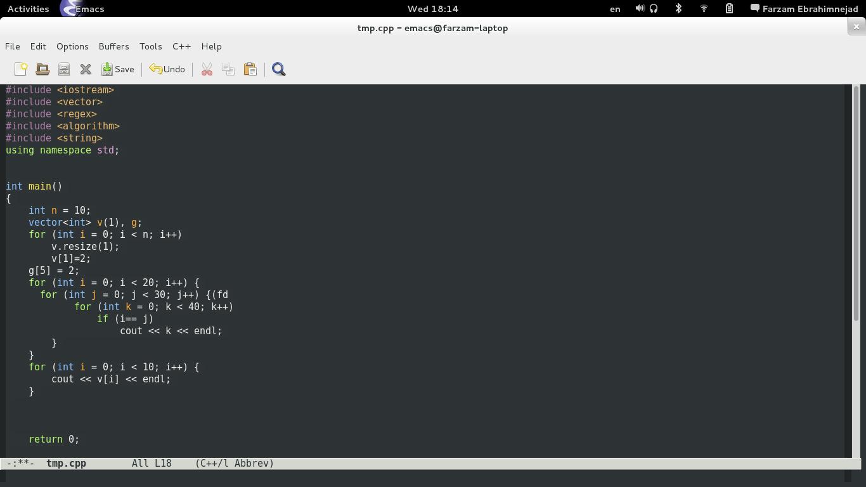Click Activities in the top bar
Screen dimensions: 866x487
[x=27, y=8]
